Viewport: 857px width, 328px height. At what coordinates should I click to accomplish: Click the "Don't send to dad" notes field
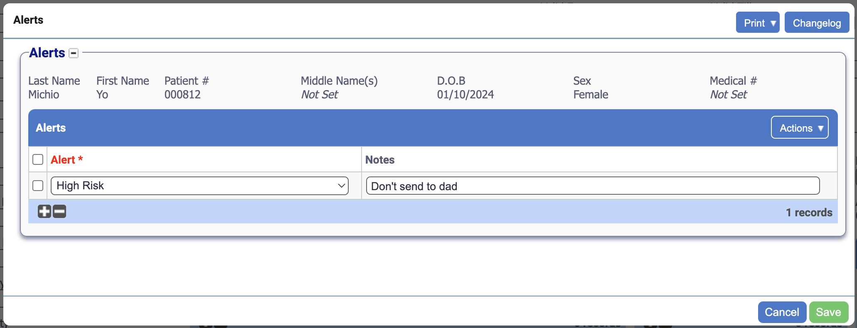(592, 186)
